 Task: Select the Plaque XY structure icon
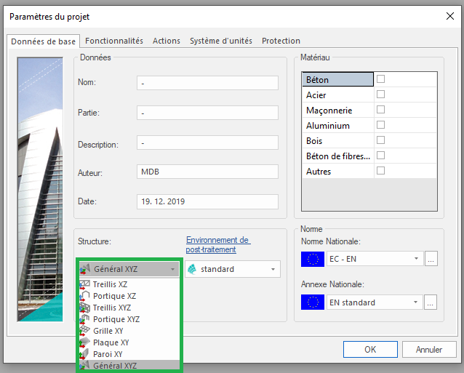(85, 342)
